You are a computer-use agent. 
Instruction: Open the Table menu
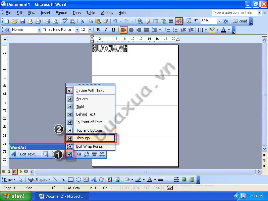click(91, 13)
